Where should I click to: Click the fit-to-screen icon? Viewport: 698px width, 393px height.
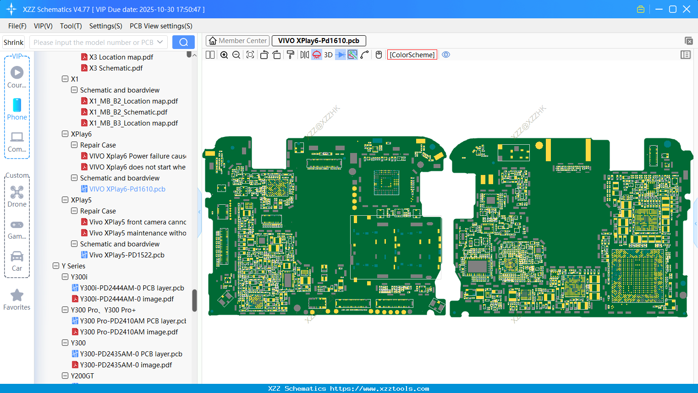tap(250, 55)
